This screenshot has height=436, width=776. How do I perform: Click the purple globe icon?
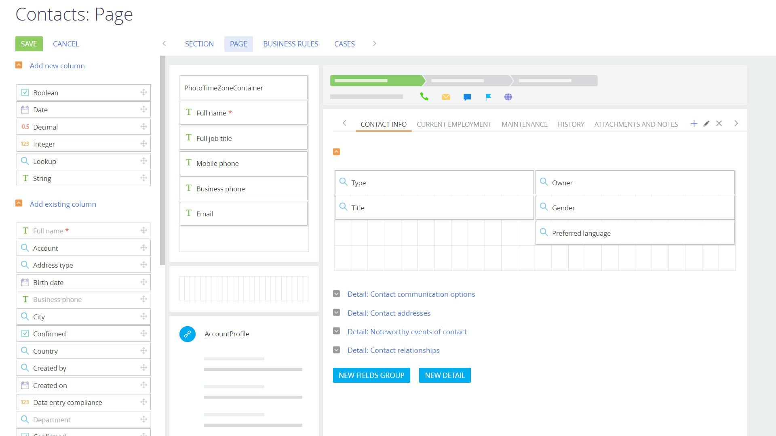pyautogui.click(x=508, y=97)
